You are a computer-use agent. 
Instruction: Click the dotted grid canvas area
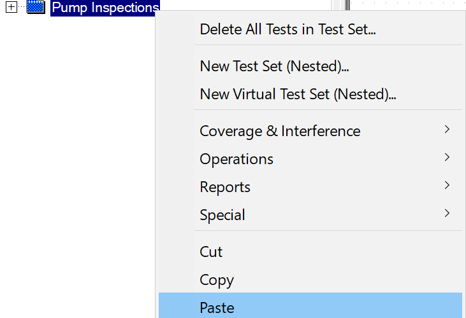pyautogui.click(x=408, y=4)
